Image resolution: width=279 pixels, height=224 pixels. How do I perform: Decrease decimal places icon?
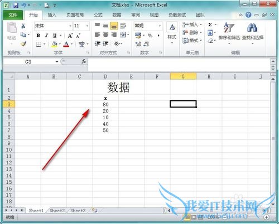click(146, 44)
